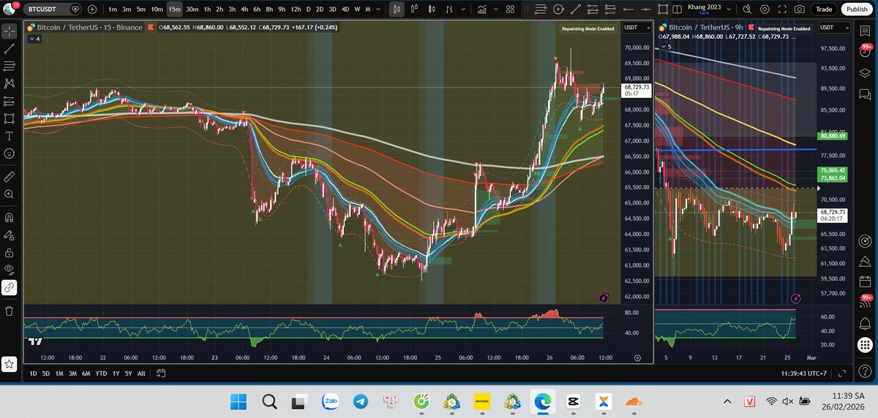Image resolution: width=878 pixels, height=418 pixels.
Task: Open the geometric shapes tools
Action: [x=10, y=119]
